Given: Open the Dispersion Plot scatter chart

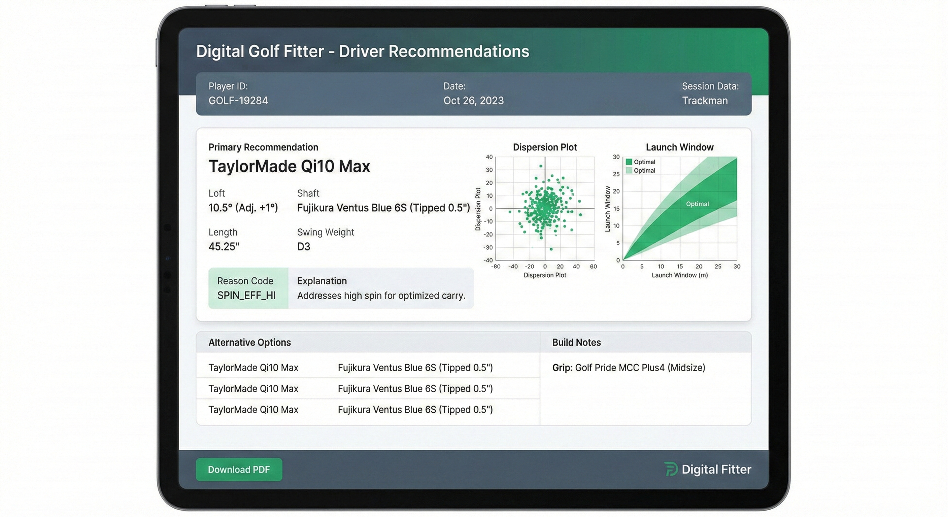Looking at the screenshot, I should pos(545,208).
